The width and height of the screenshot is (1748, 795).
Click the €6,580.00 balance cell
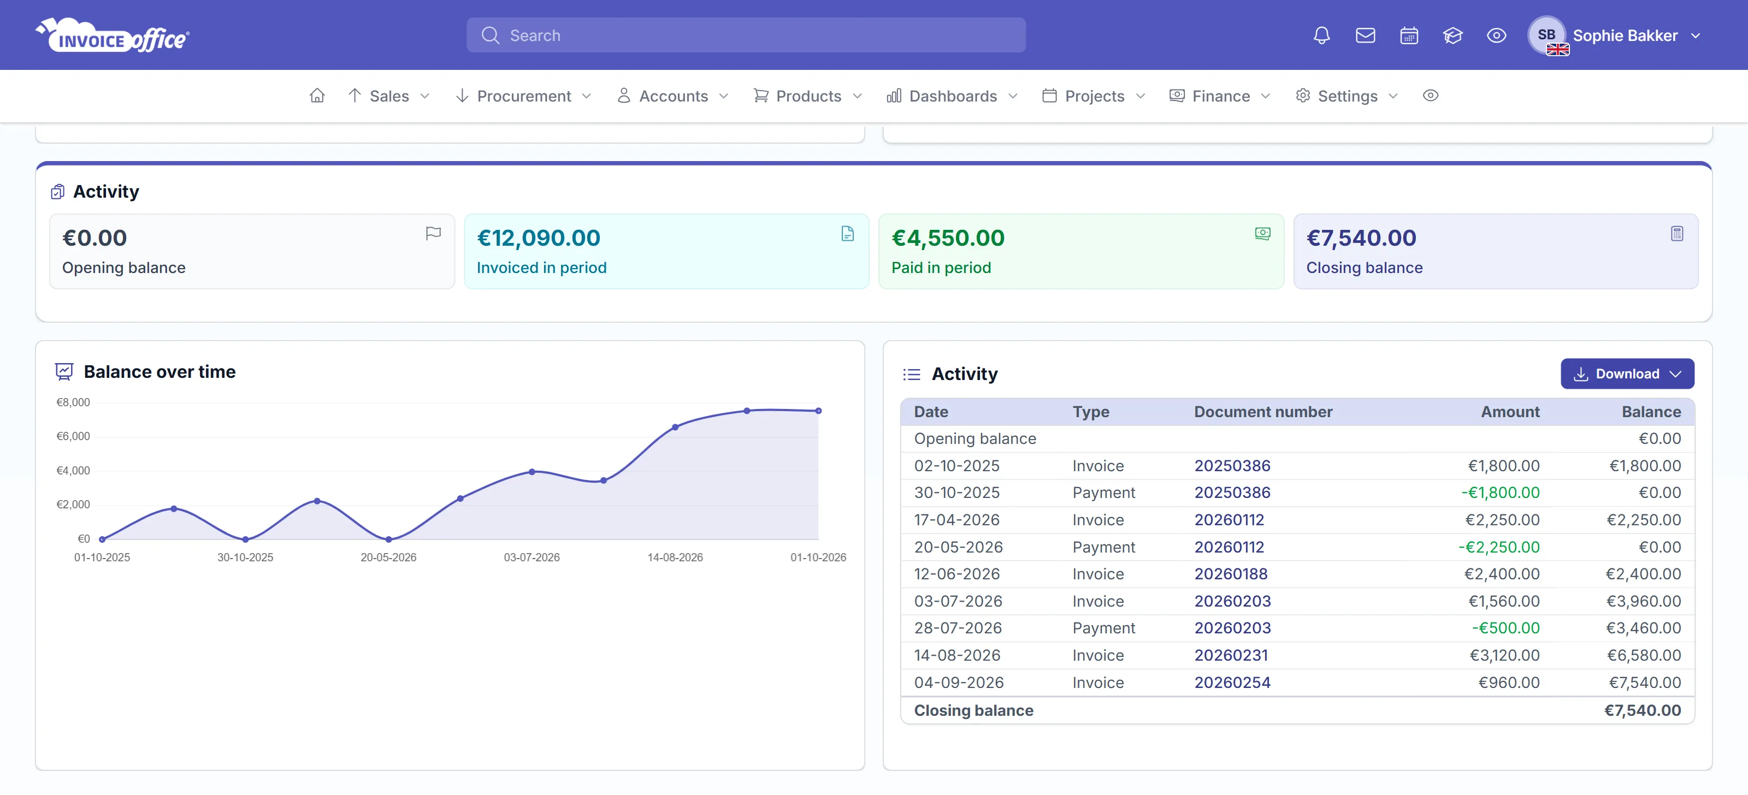click(x=1644, y=656)
